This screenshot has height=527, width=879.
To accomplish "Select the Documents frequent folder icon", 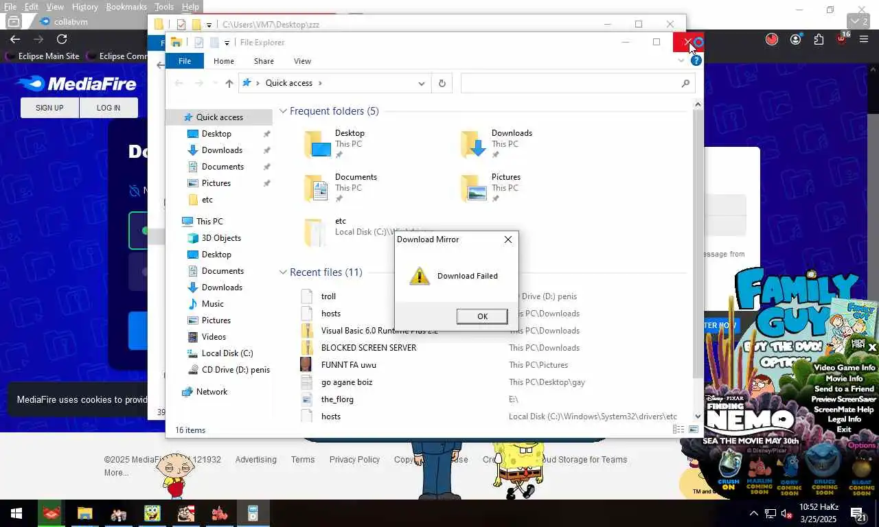I will 317,188.
